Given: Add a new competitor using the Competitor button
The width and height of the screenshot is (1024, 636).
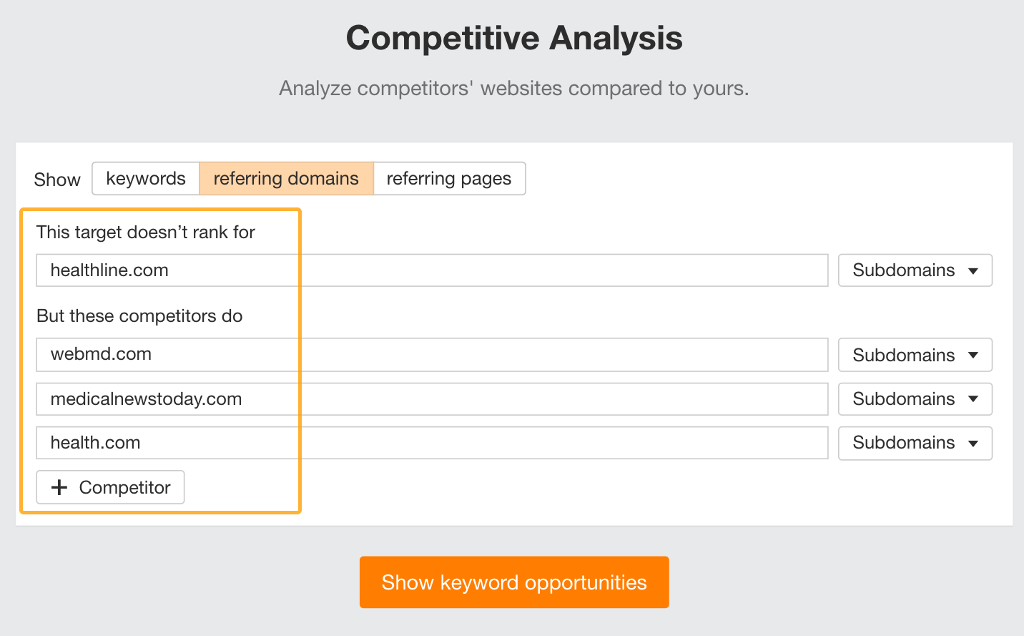Looking at the screenshot, I should [x=110, y=487].
